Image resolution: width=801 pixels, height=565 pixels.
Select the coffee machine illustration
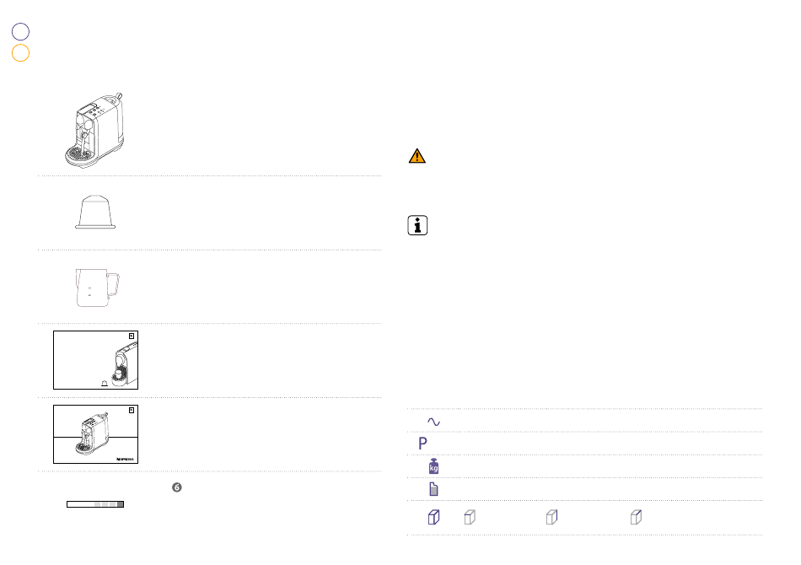(x=94, y=130)
